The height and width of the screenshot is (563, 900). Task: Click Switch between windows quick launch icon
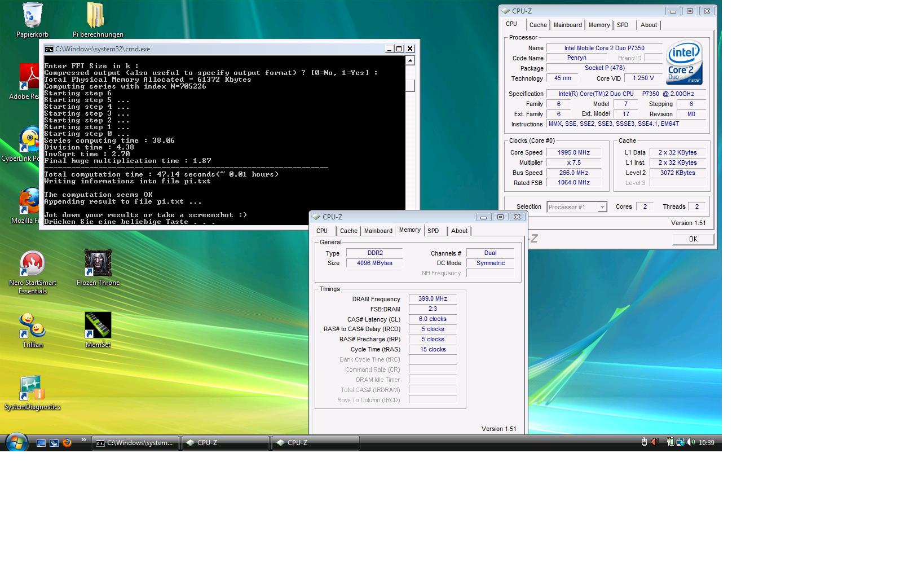coord(54,443)
